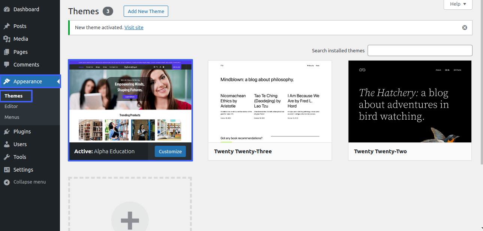Dismiss the 'New theme activated' notice

(x=465, y=28)
